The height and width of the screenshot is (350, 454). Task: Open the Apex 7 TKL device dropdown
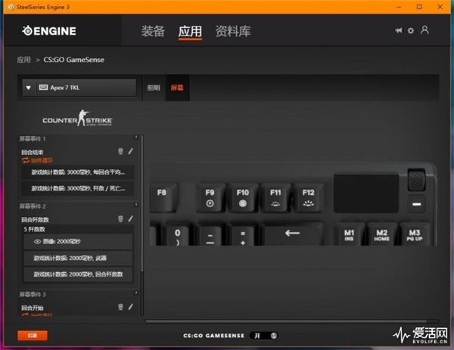pos(79,88)
